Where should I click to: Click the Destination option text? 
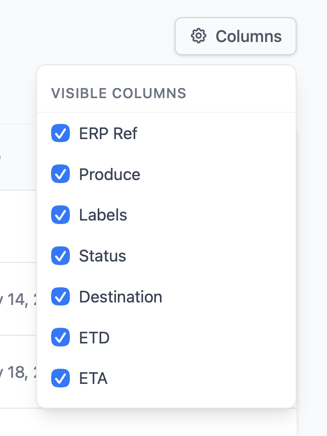tap(120, 297)
